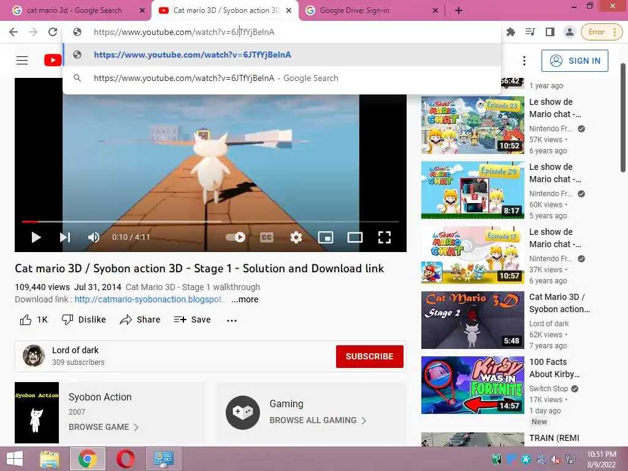Open Le show de Mario chat Episode 17 thumbnail

[473, 255]
